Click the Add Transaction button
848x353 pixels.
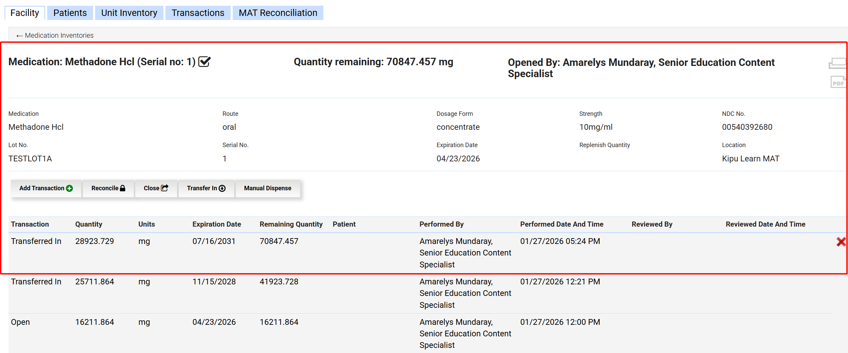pyautogui.click(x=46, y=188)
